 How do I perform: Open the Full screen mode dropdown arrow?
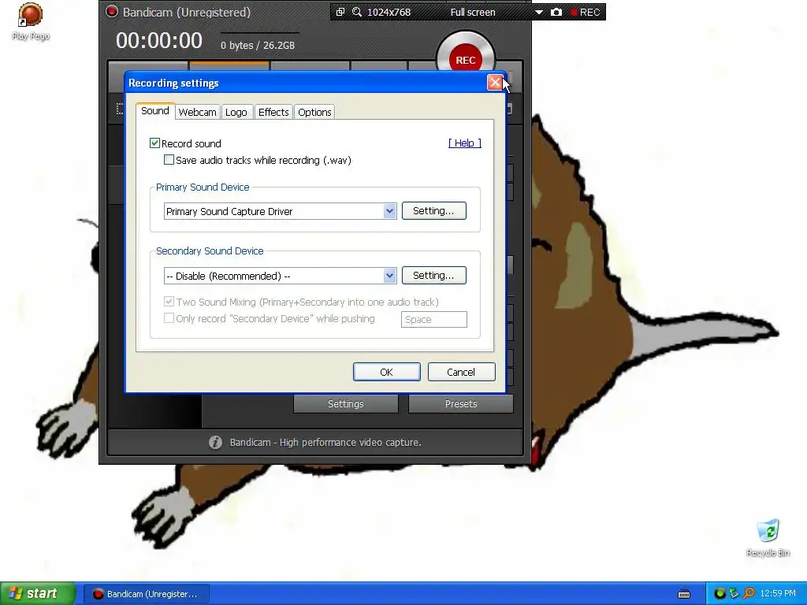pyautogui.click(x=538, y=12)
